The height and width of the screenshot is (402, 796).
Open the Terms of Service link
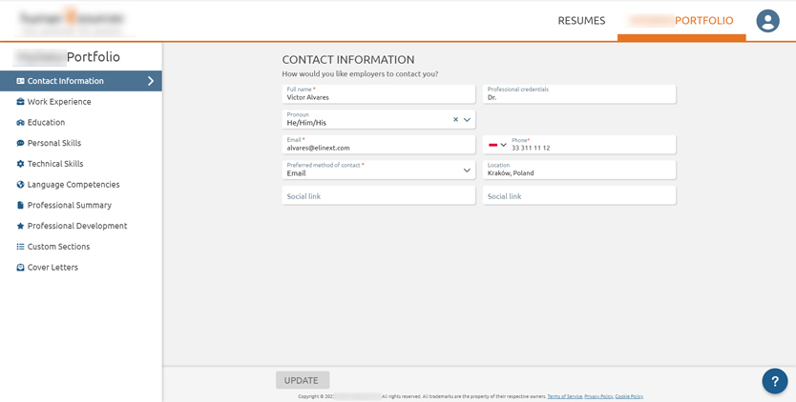pyautogui.click(x=564, y=396)
